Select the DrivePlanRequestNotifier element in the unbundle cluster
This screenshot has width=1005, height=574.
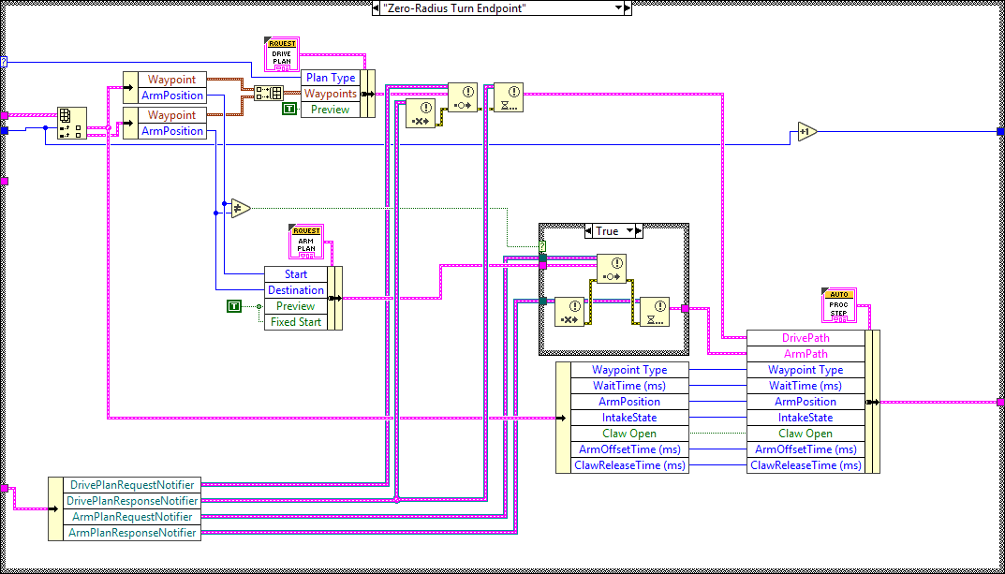[x=131, y=485]
